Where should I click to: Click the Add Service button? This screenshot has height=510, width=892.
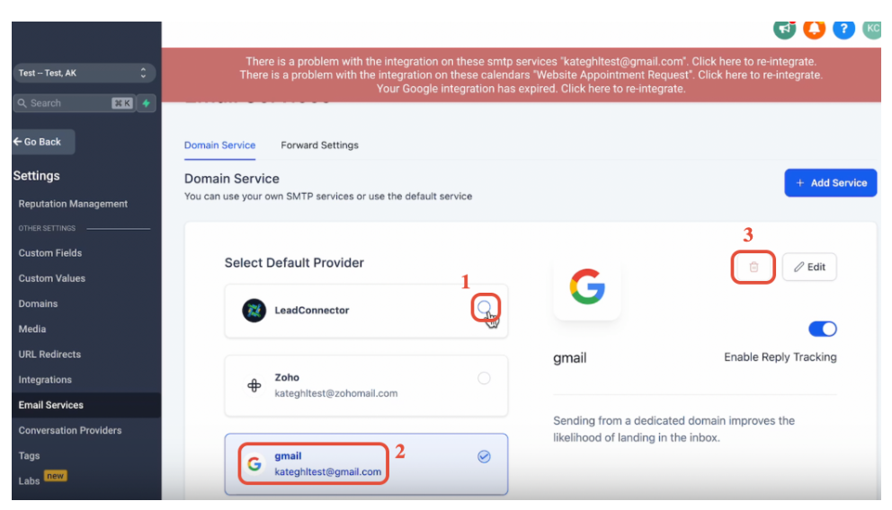point(831,183)
